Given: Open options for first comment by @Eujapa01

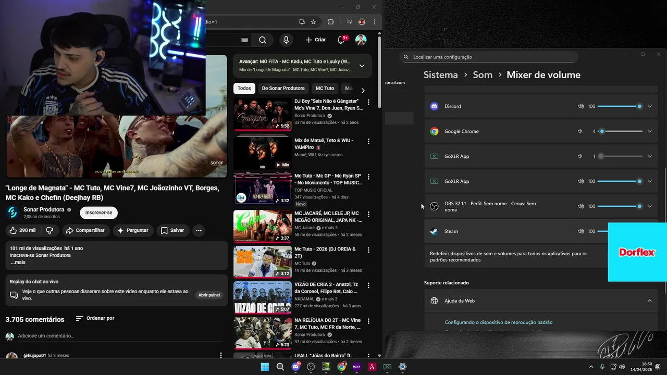Looking at the screenshot, I should coord(221,355).
